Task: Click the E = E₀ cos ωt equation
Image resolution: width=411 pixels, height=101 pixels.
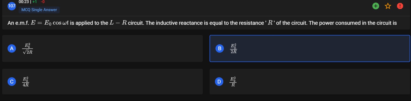Action: click(x=50, y=23)
